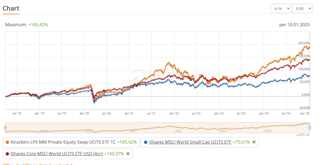The height and width of the screenshot is (165, 330).
Task: Click the Jan '22 x-axis label
Action: click(x=174, y=113)
